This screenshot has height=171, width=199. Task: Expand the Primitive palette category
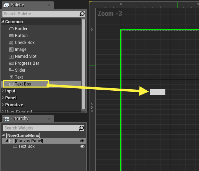coord(2,105)
